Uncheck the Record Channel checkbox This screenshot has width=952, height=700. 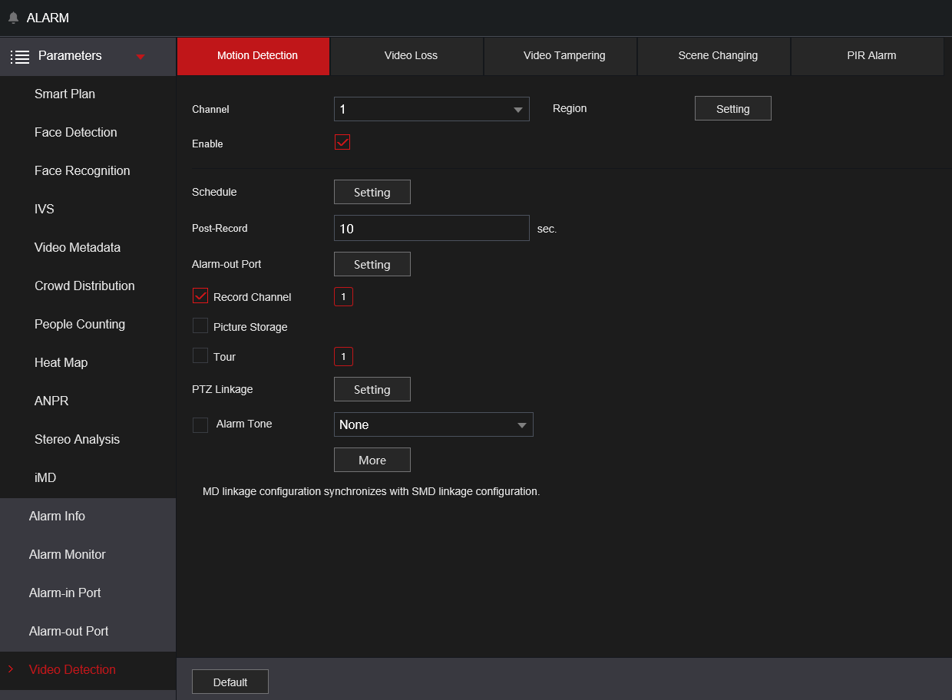coord(200,296)
